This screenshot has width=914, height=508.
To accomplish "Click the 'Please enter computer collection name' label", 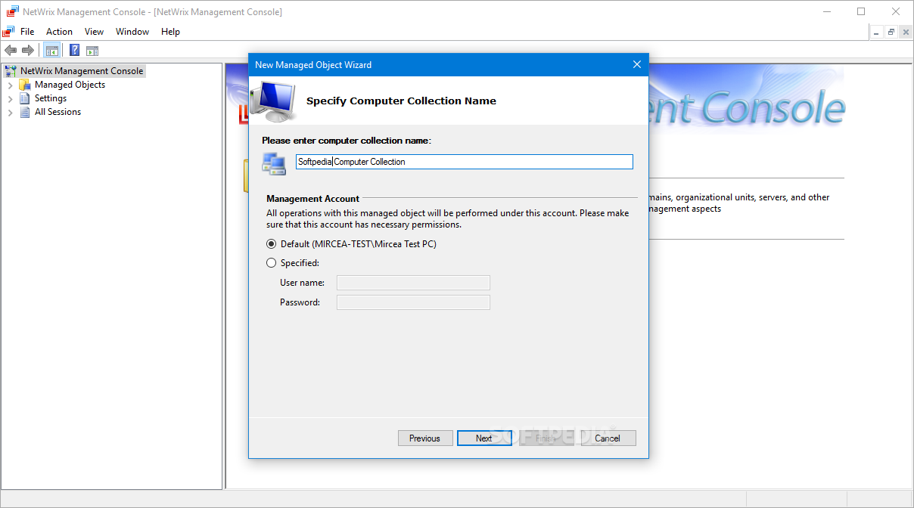I will click(x=347, y=141).
